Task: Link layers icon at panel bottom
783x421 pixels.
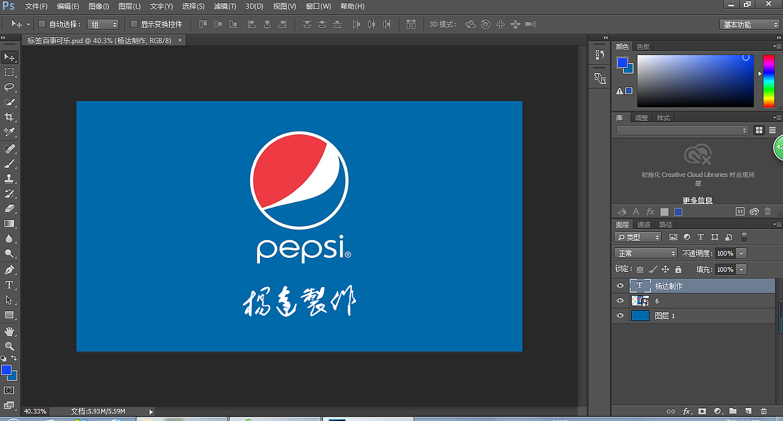Action: pos(670,411)
